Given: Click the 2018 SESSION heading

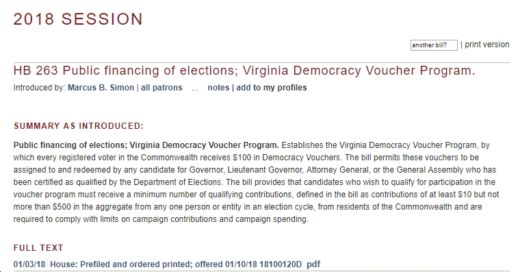Looking at the screenshot, I should click(x=78, y=19).
